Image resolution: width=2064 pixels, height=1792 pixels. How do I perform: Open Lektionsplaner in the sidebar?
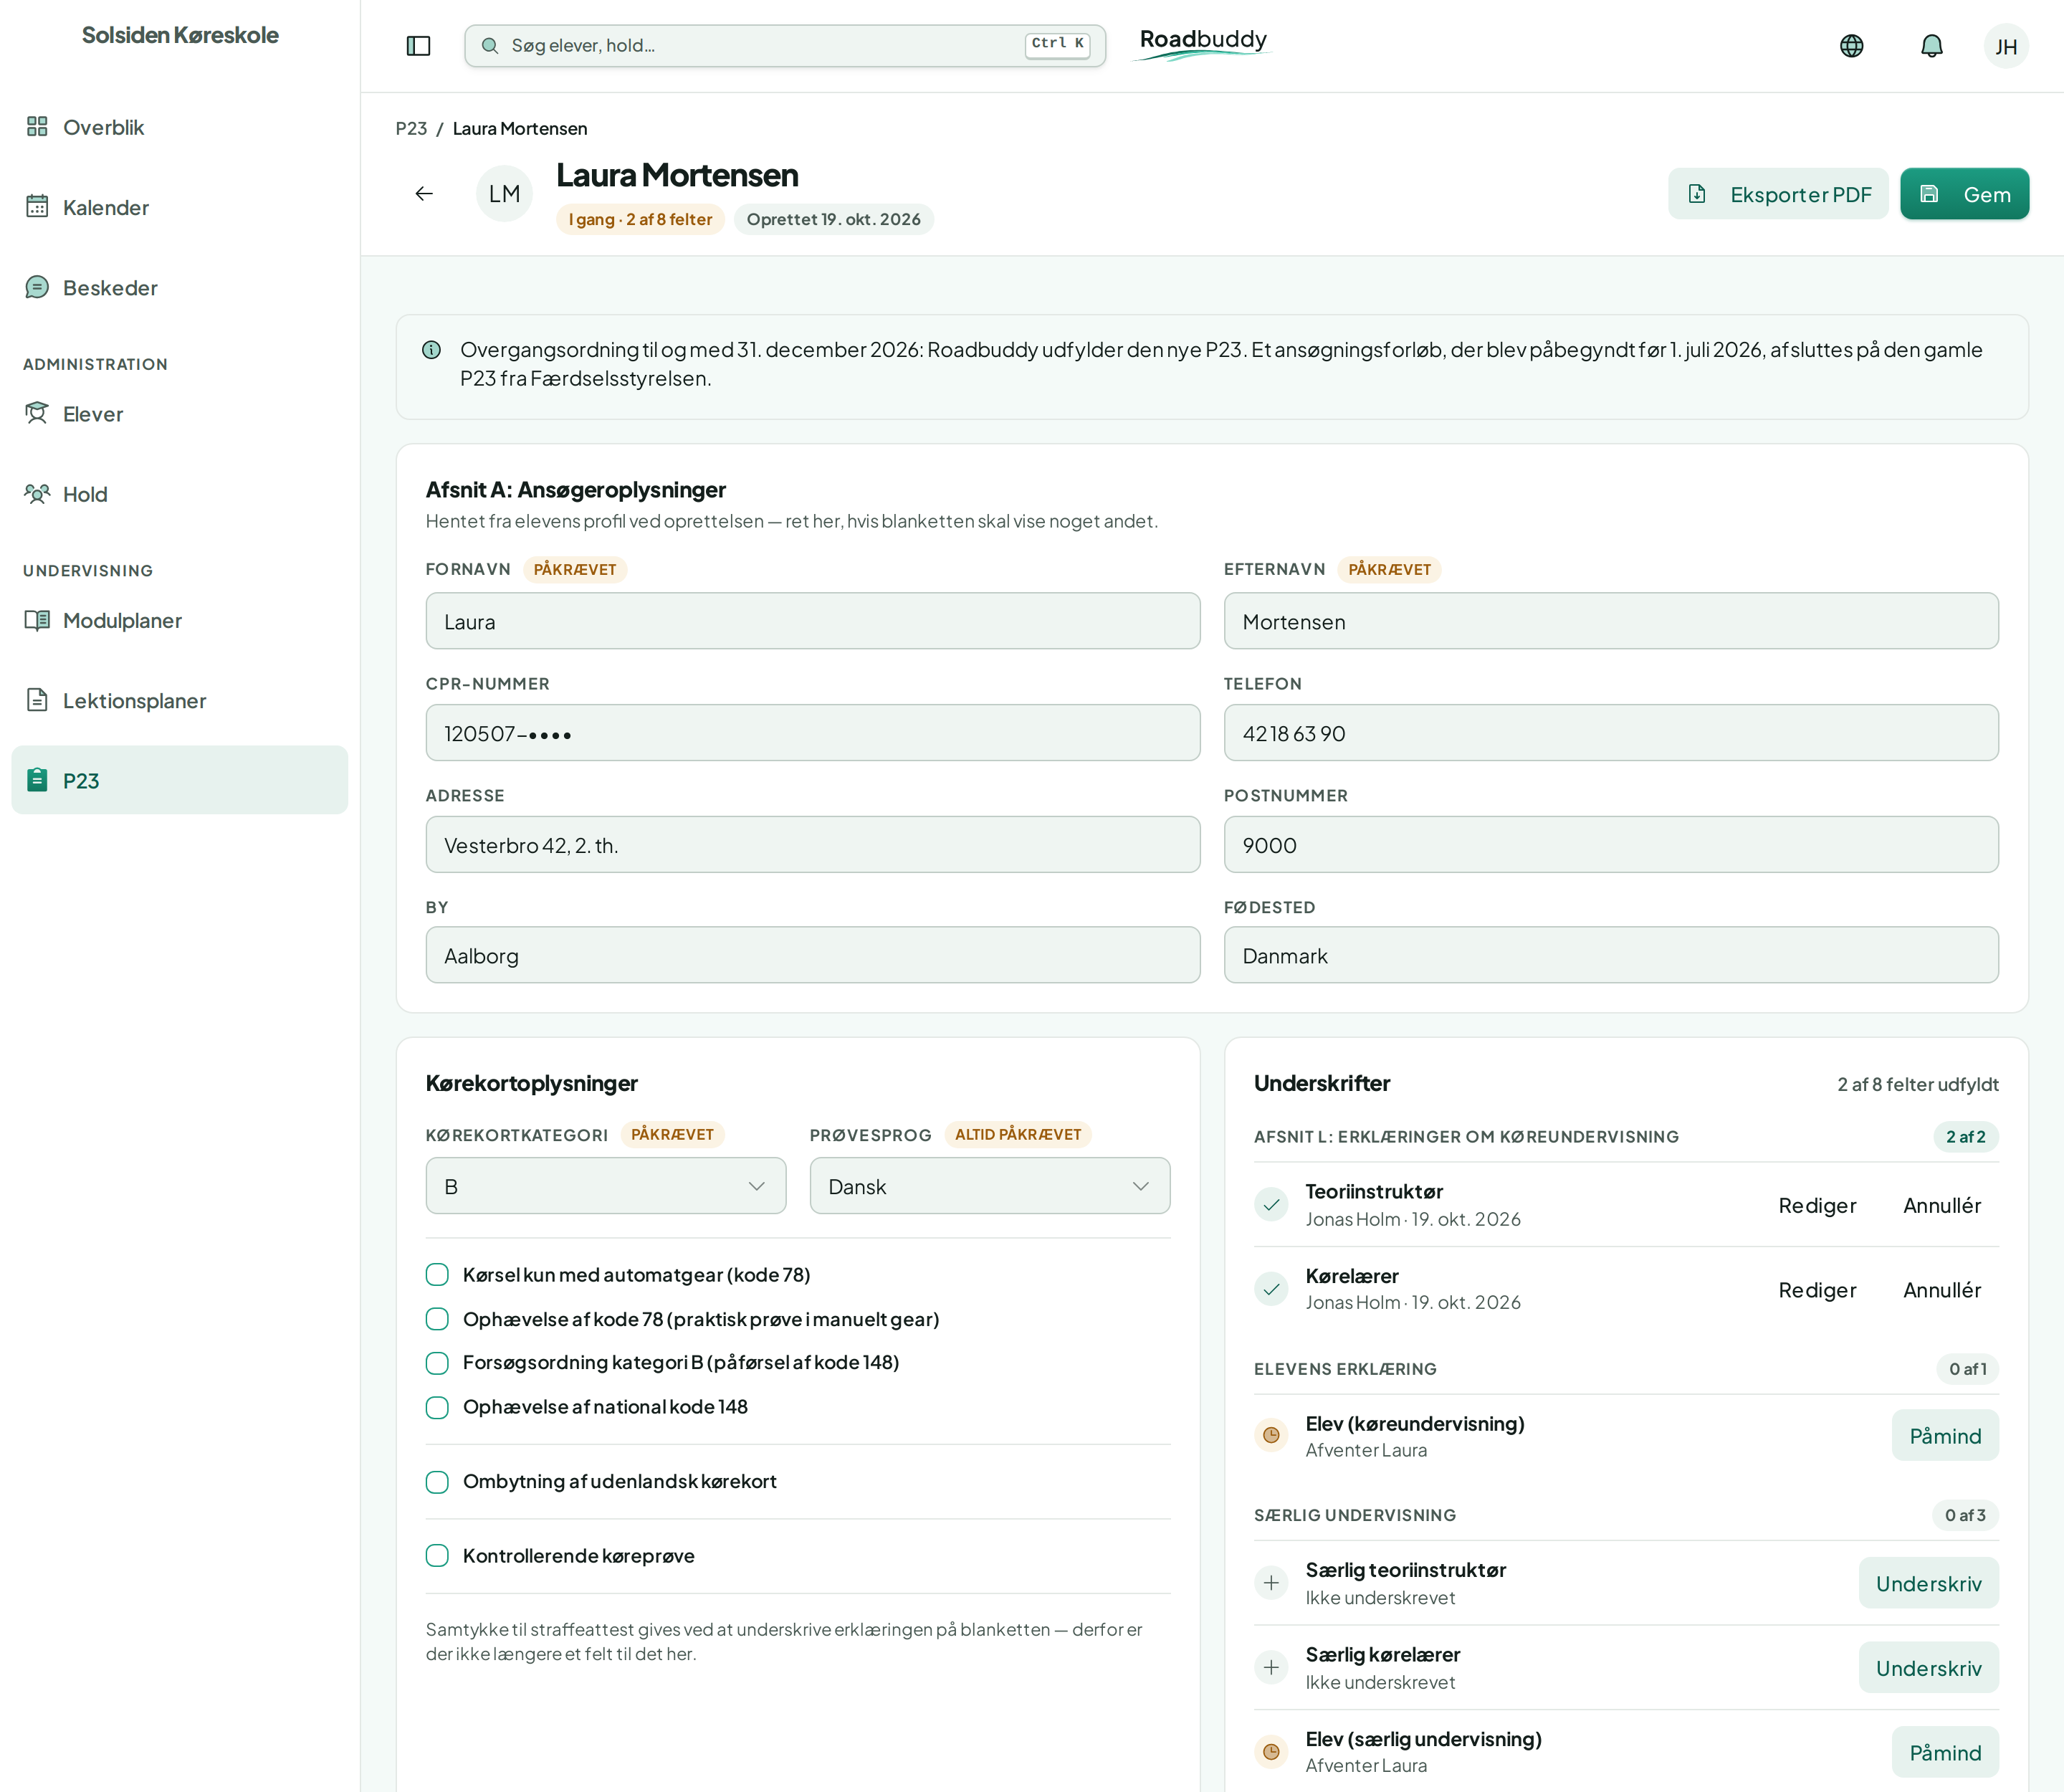[x=180, y=700]
